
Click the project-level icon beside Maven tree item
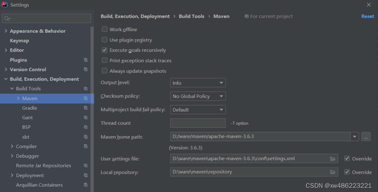click(x=86, y=99)
